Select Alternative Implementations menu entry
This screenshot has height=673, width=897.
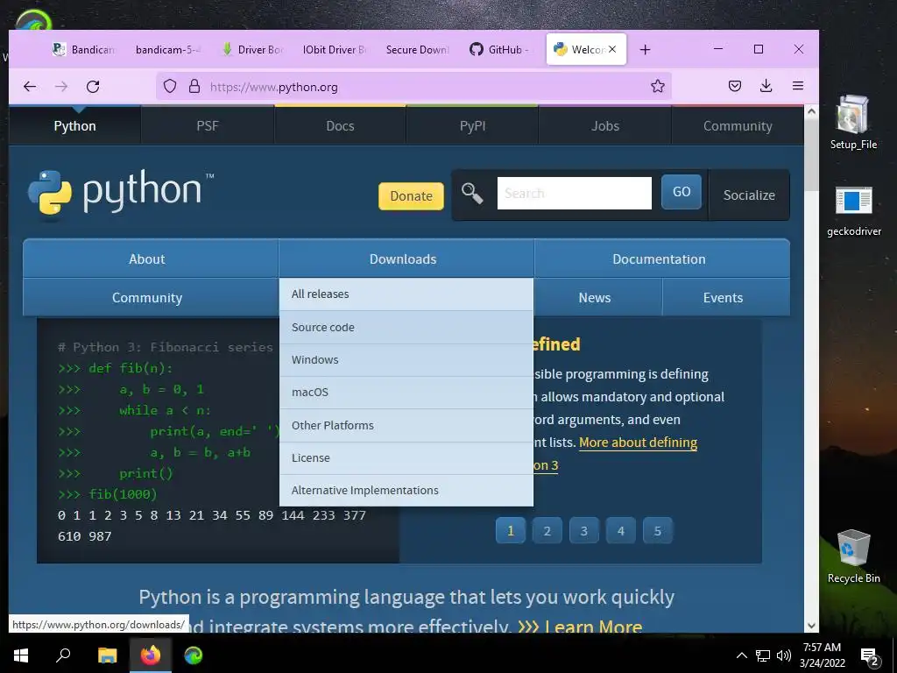(406, 491)
